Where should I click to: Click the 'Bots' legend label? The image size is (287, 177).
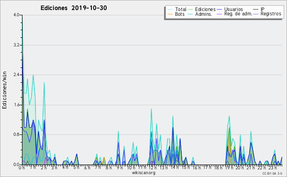coord(179,14)
